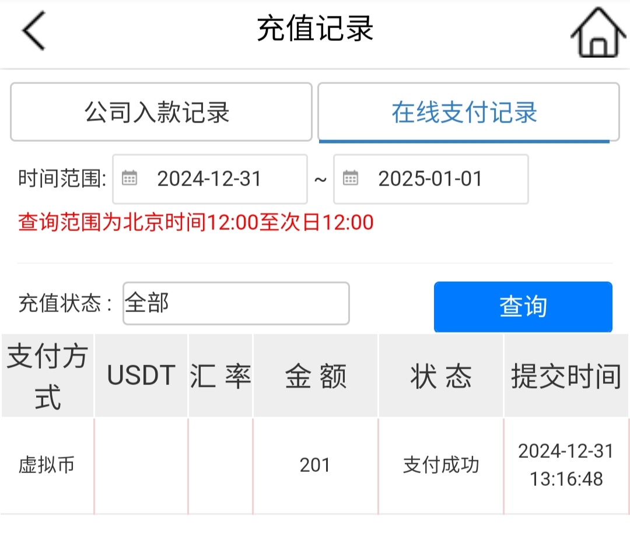Screen dimensions: 630x536
Task: Click the 支付成功 status cell
Action: (x=441, y=465)
